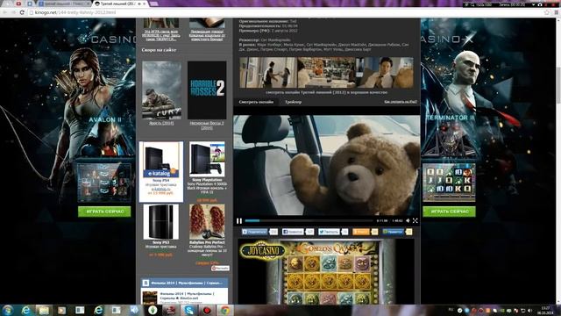Click left green Играть сейчас button

[x=104, y=212]
